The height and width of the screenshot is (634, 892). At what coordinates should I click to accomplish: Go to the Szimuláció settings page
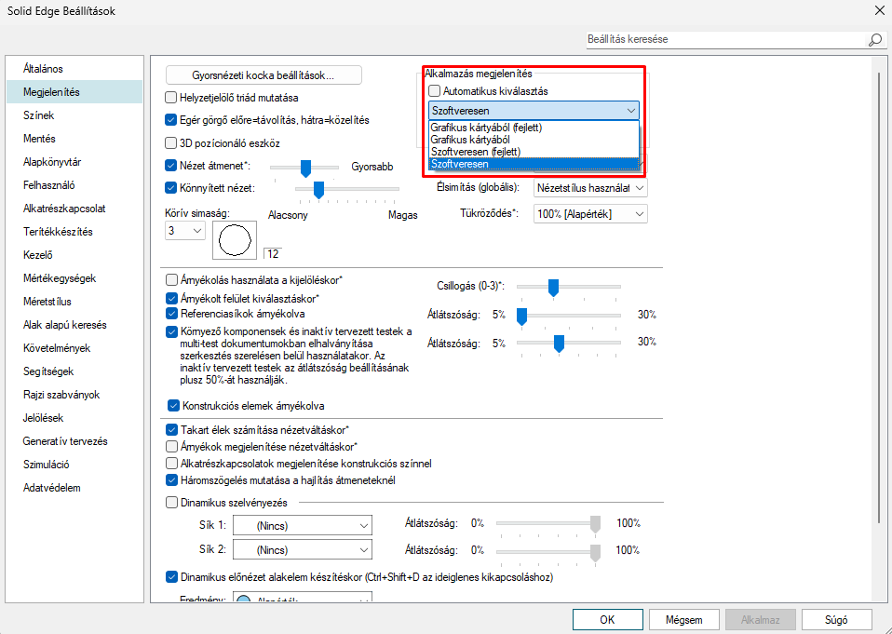pyautogui.click(x=47, y=465)
